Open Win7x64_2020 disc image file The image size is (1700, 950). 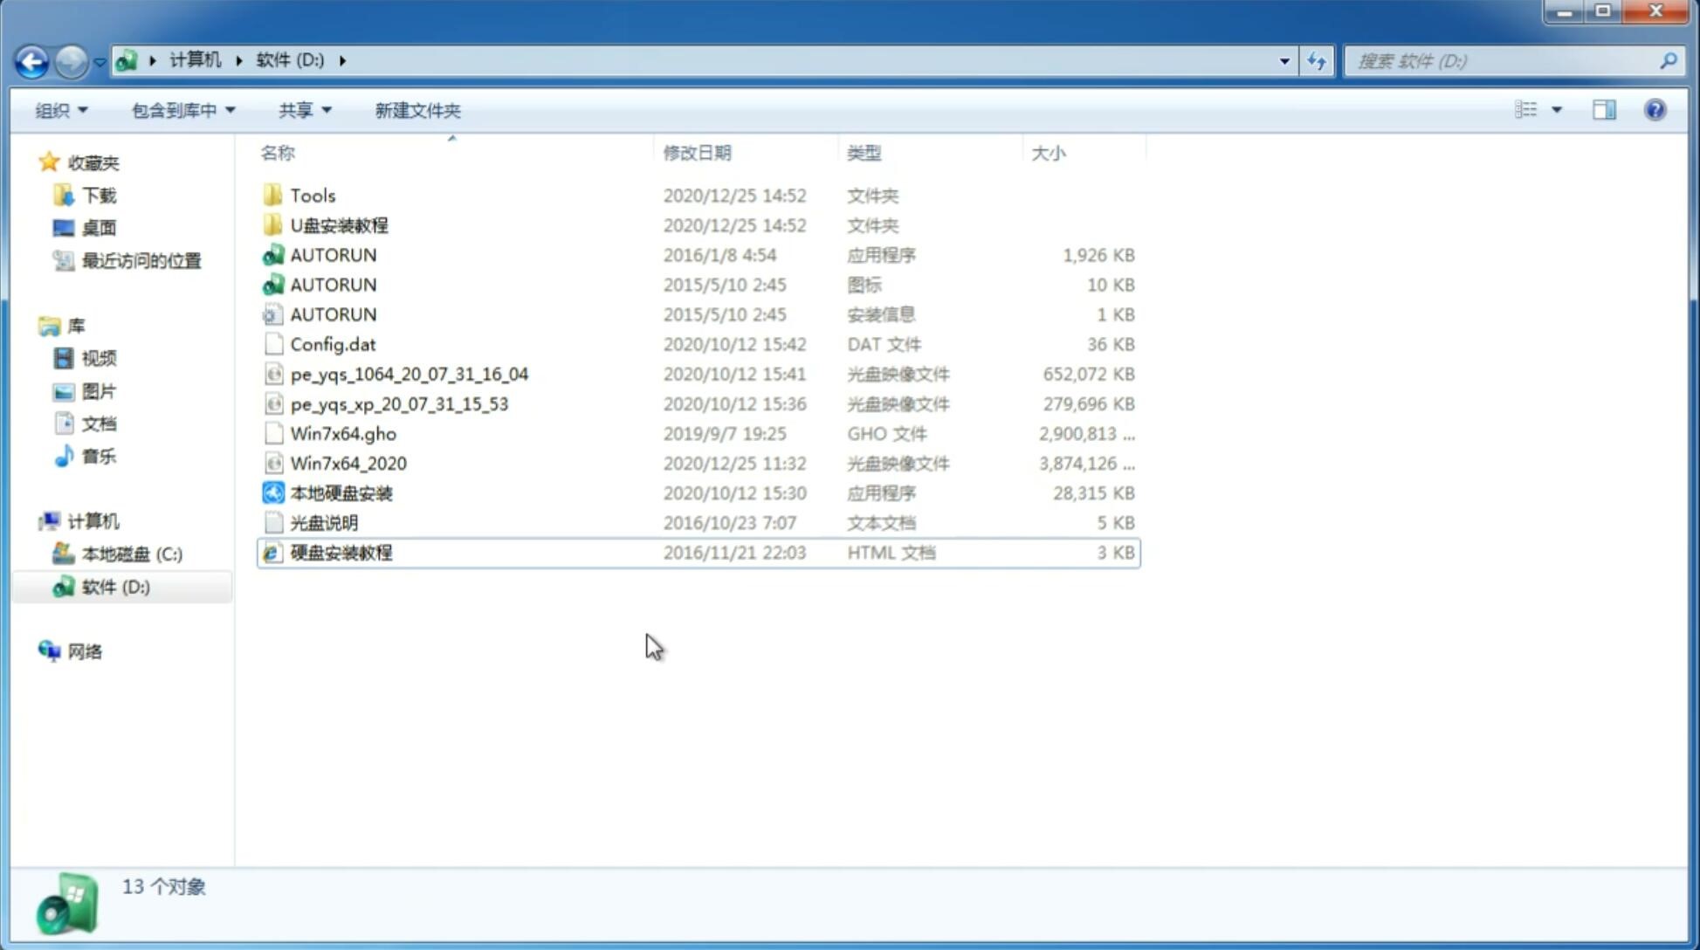tap(347, 464)
